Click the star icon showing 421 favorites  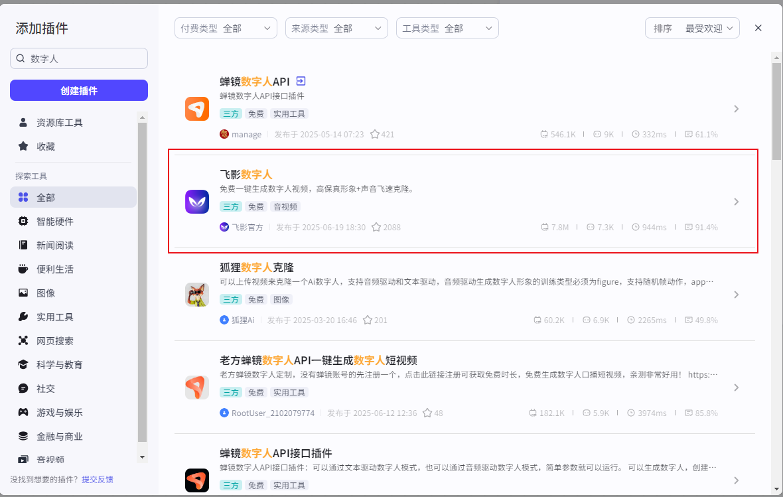click(374, 134)
